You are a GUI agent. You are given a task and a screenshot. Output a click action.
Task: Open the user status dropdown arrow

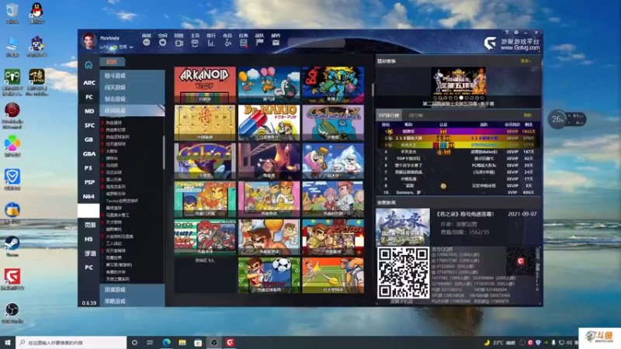coord(131,47)
